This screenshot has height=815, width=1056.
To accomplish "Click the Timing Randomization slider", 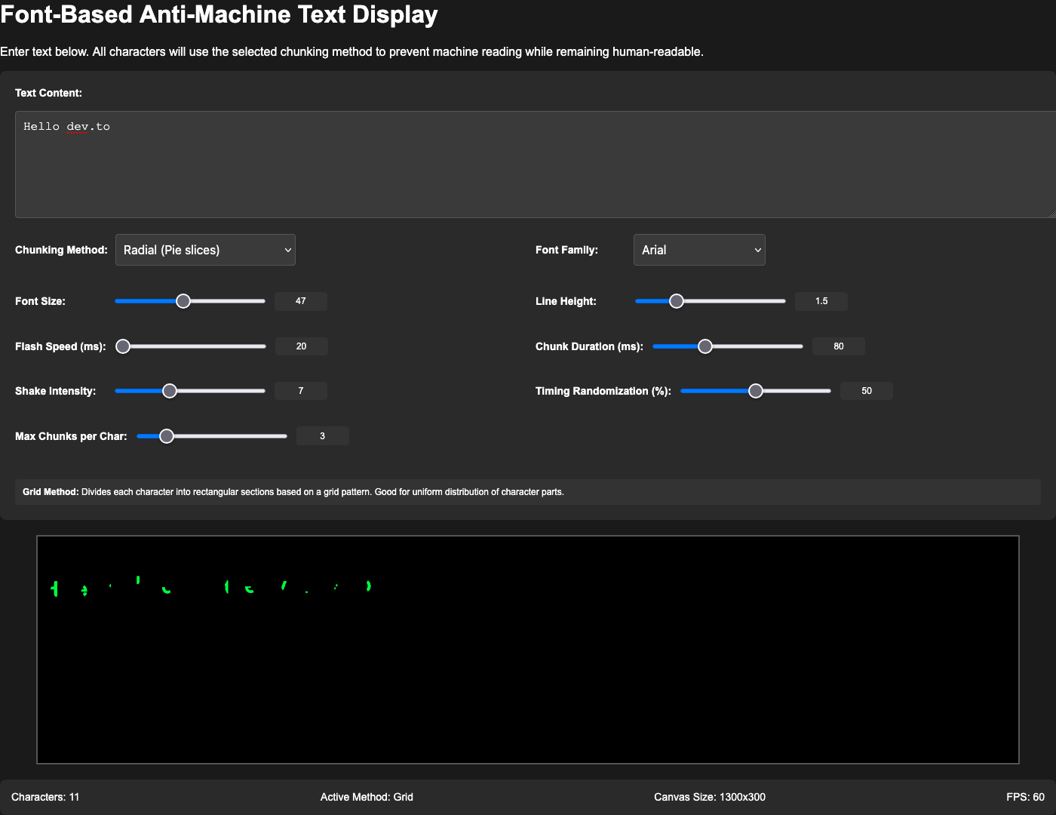I will [x=756, y=391].
